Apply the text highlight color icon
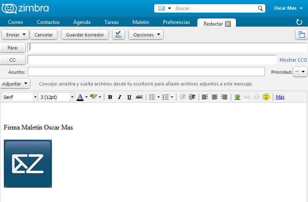 93,96
